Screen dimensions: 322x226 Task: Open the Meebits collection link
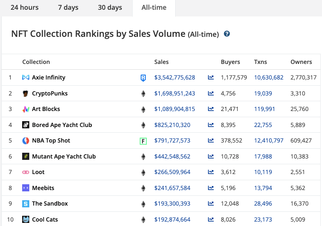[43, 188]
